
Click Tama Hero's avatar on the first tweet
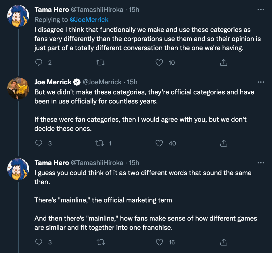18,16
